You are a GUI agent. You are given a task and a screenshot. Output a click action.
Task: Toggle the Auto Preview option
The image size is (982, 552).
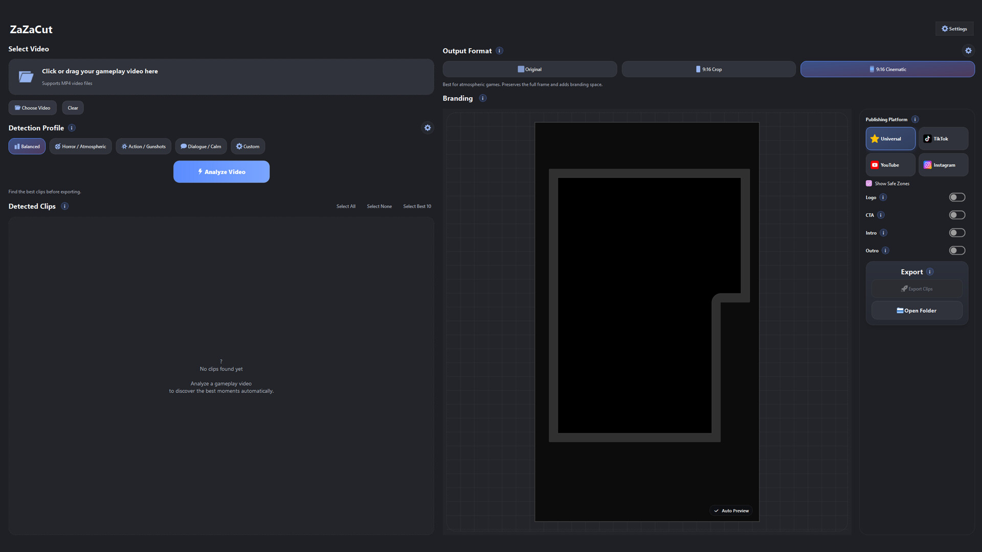pos(731,511)
